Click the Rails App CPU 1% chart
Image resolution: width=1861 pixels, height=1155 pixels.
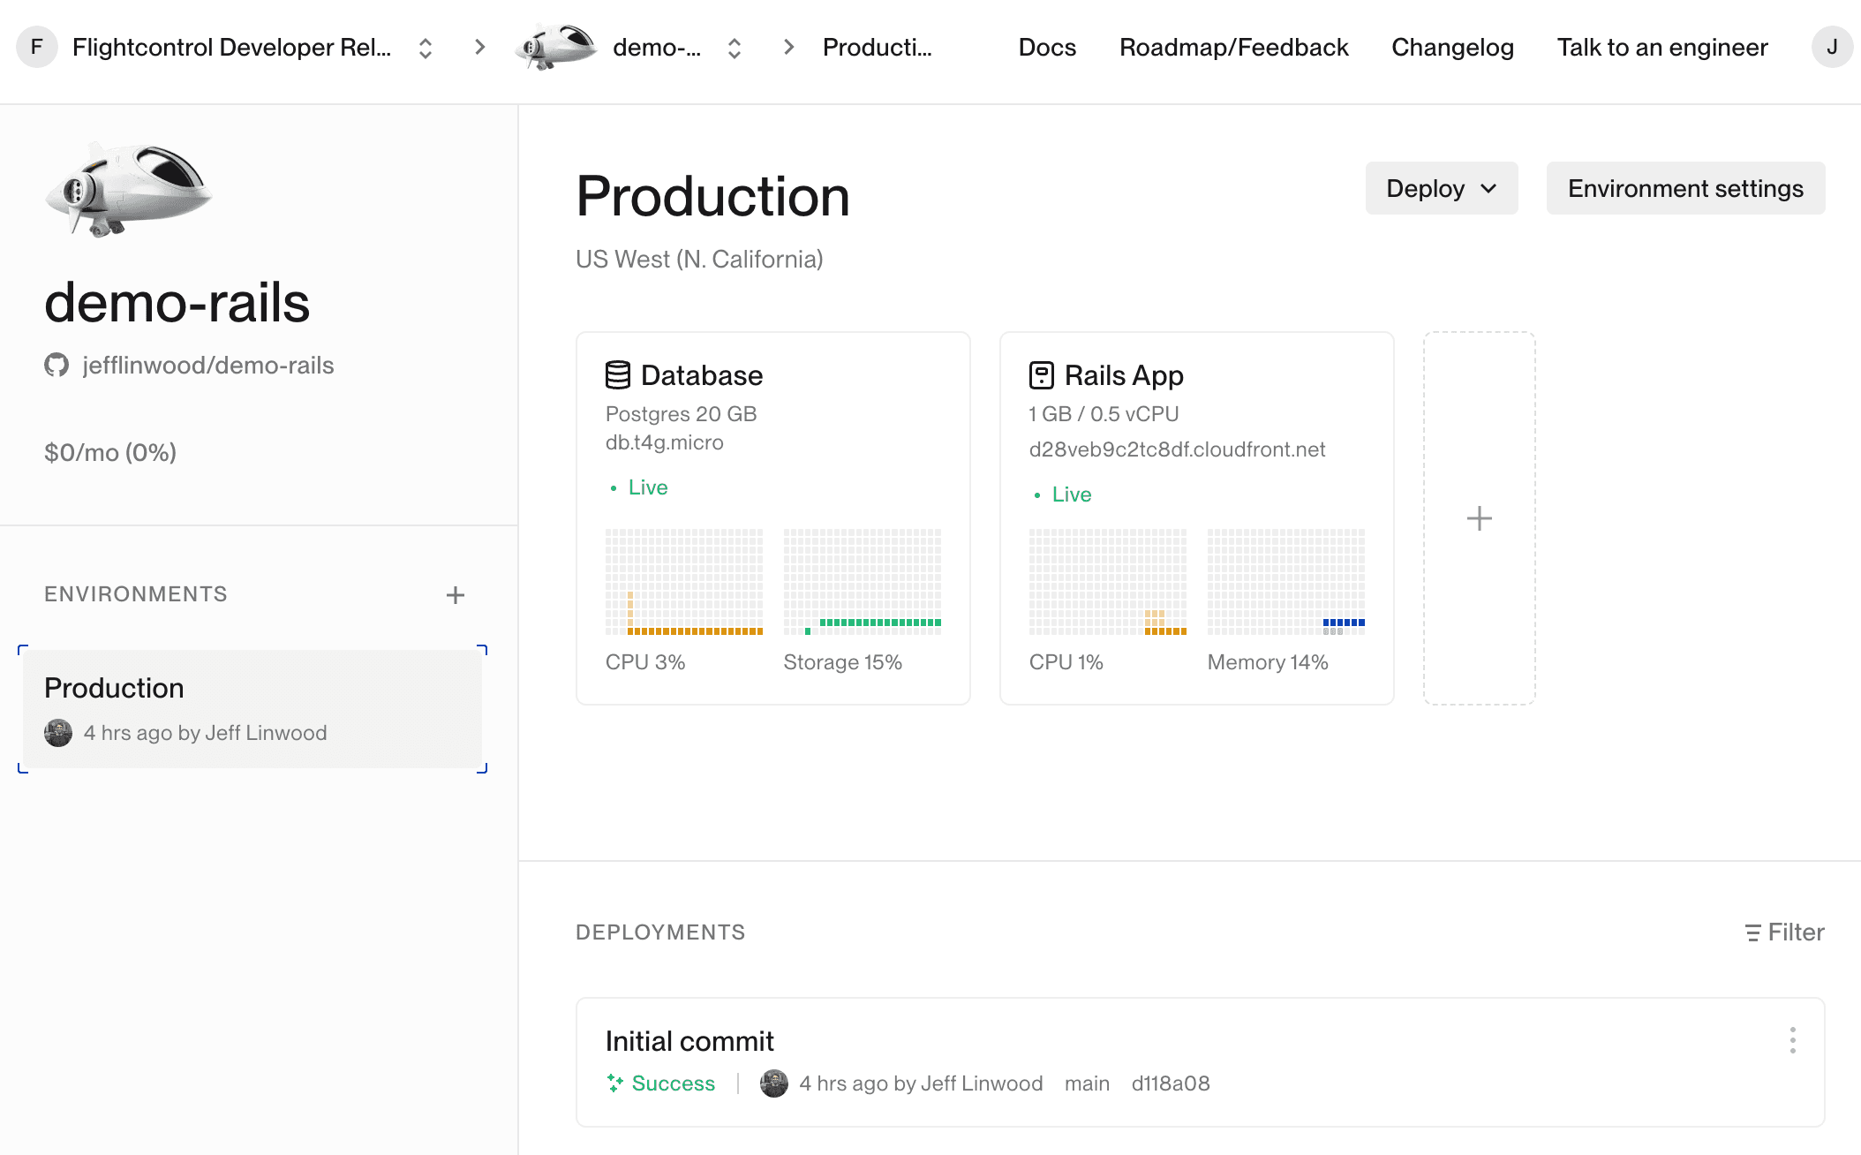pos(1108,582)
